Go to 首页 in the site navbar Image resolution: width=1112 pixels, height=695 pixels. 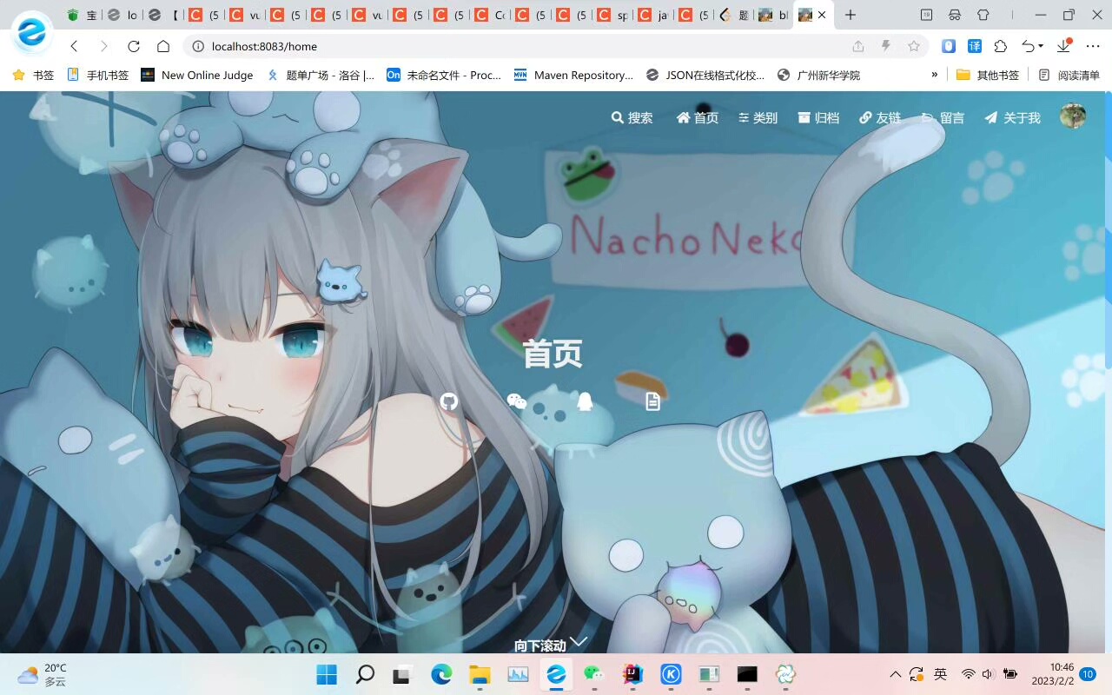[x=698, y=117]
